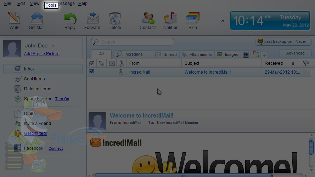Open the Tools menu
The height and width of the screenshot is (177, 315).
51,5
